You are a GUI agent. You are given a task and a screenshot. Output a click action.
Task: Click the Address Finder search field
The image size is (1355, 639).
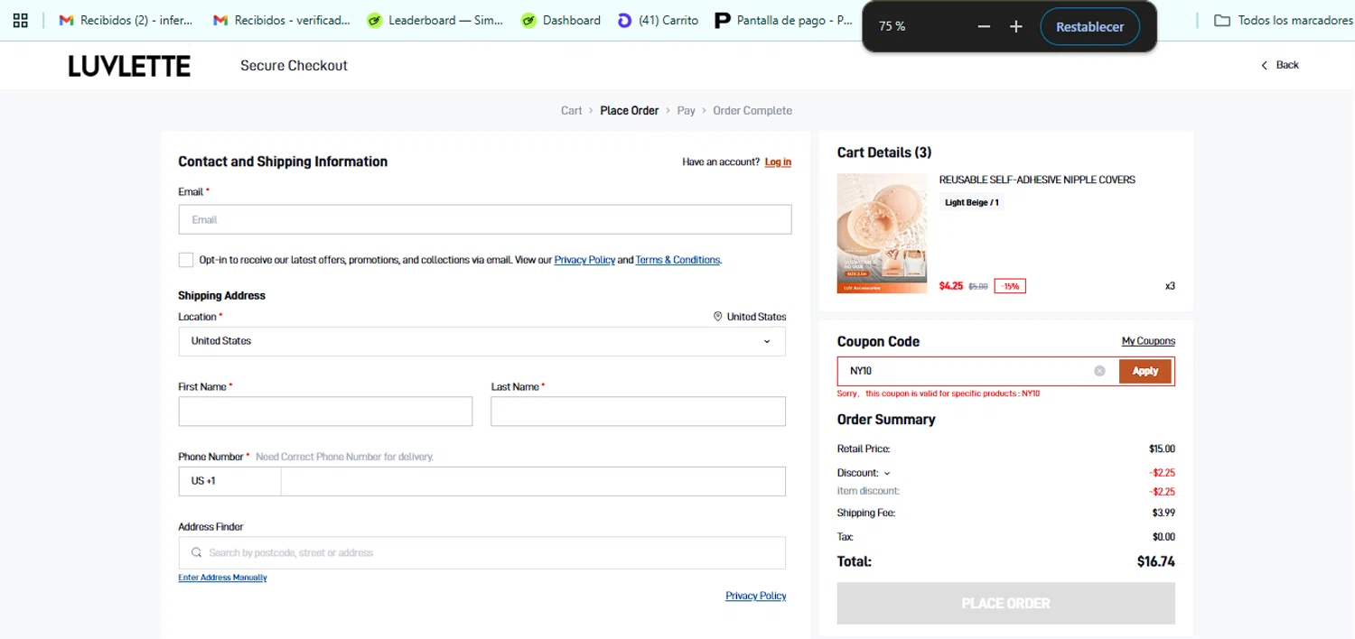pyautogui.click(x=481, y=552)
